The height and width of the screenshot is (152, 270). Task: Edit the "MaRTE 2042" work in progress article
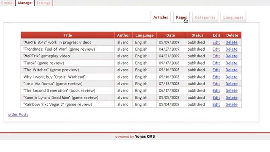tap(216, 42)
